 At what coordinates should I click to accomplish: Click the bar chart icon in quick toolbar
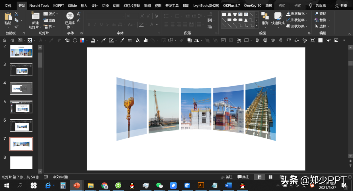point(145,40)
